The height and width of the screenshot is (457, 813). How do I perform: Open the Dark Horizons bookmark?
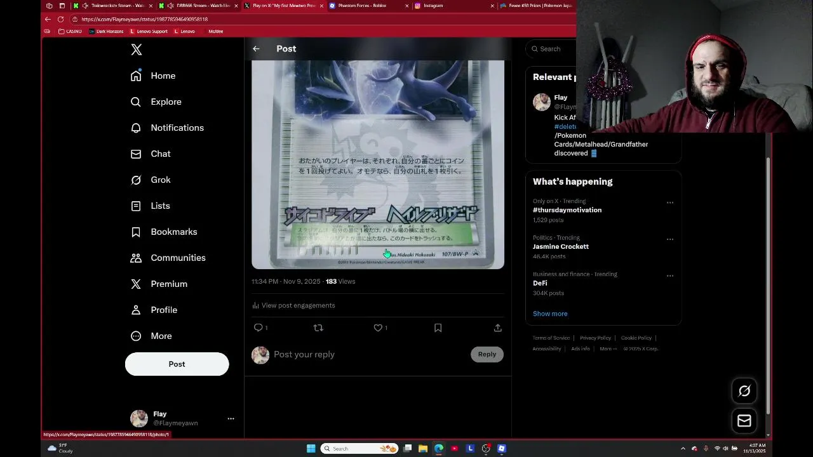click(x=106, y=31)
